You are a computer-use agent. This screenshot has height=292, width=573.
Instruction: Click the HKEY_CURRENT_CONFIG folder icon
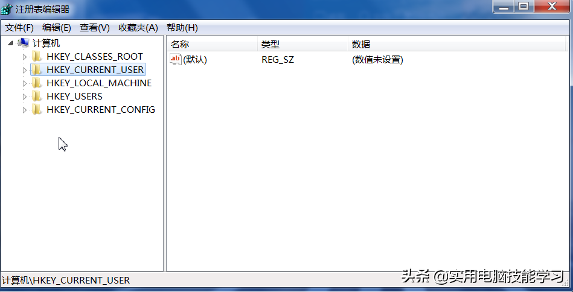coord(36,109)
